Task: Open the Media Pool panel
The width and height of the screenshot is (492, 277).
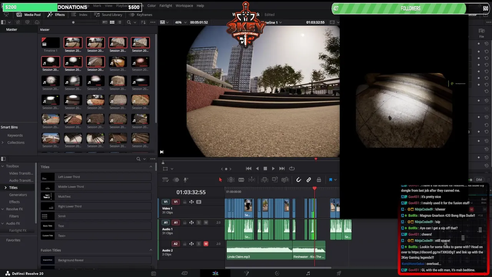Action: pyautogui.click(x=28, y=15)
